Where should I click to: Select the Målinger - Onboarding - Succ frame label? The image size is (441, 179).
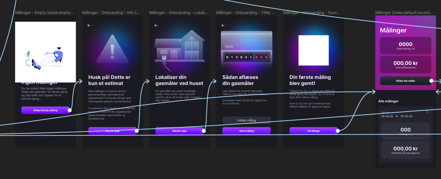click(x=312, y=13)
